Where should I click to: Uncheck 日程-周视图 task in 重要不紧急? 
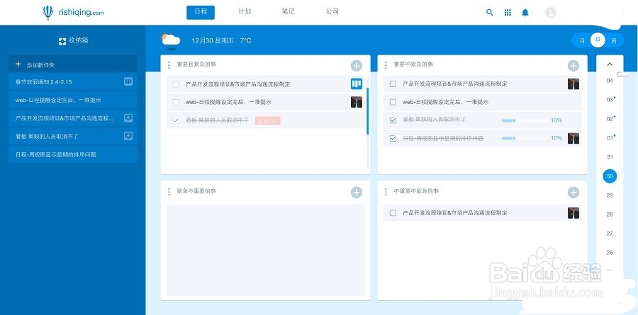click(393, 138)
